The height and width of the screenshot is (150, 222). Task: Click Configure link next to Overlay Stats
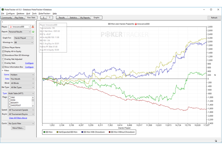coord(29,63)
